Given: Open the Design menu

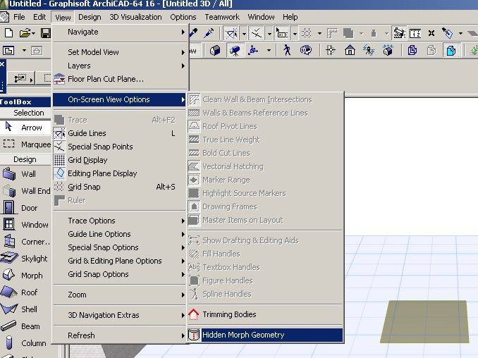Looking at the screenshot, I should coord(90,17).
